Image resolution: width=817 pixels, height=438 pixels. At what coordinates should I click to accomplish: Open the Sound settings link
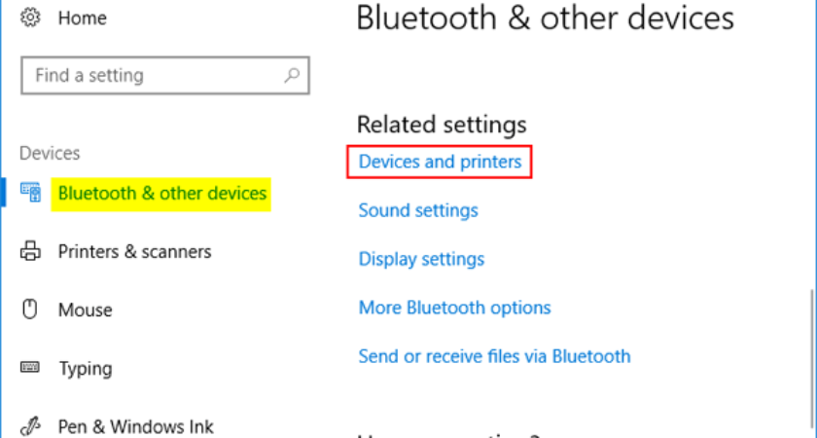click(418, 210)
